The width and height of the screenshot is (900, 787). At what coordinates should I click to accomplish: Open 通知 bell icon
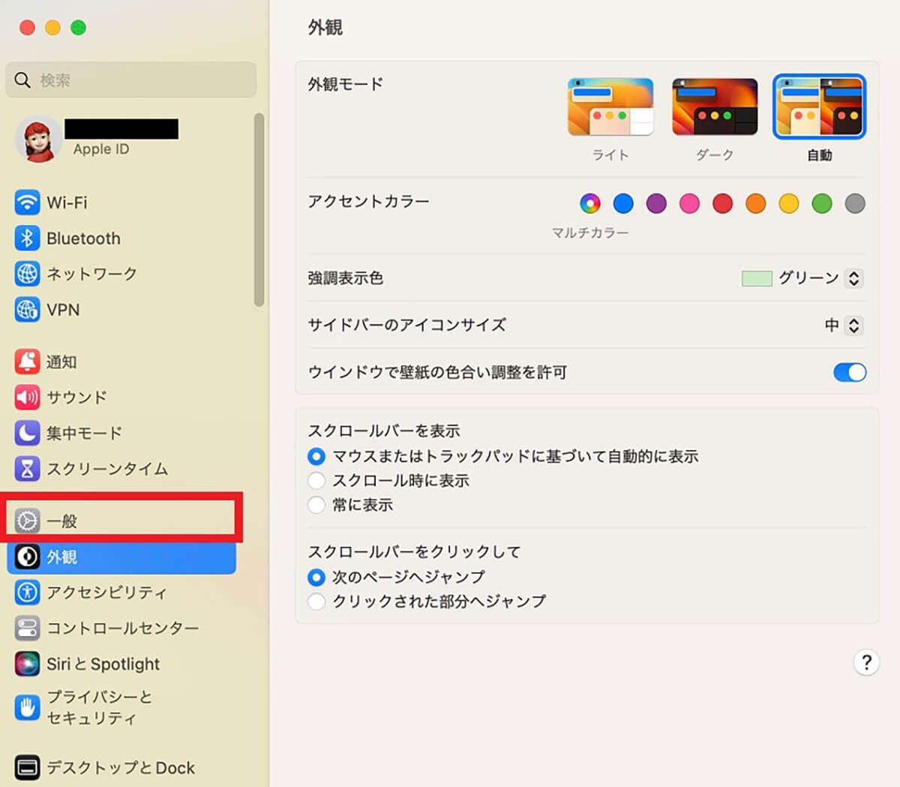pyautogui.click(x=27, y=362)
